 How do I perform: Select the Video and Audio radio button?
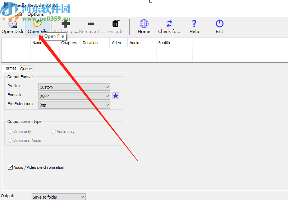10,141
